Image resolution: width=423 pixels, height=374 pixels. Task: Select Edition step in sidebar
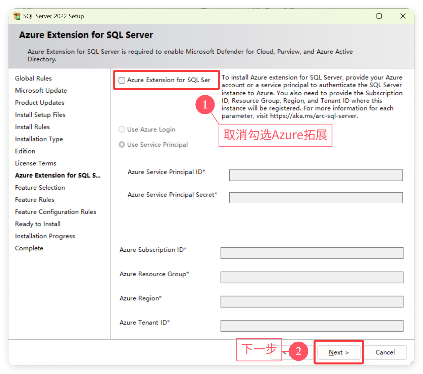(x=25, y=151)
